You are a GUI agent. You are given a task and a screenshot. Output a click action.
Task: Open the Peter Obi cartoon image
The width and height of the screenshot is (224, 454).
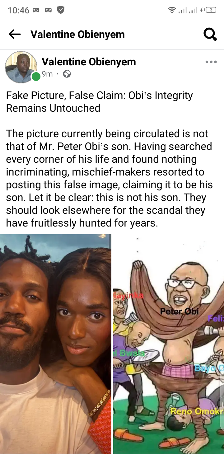point(169,344)
